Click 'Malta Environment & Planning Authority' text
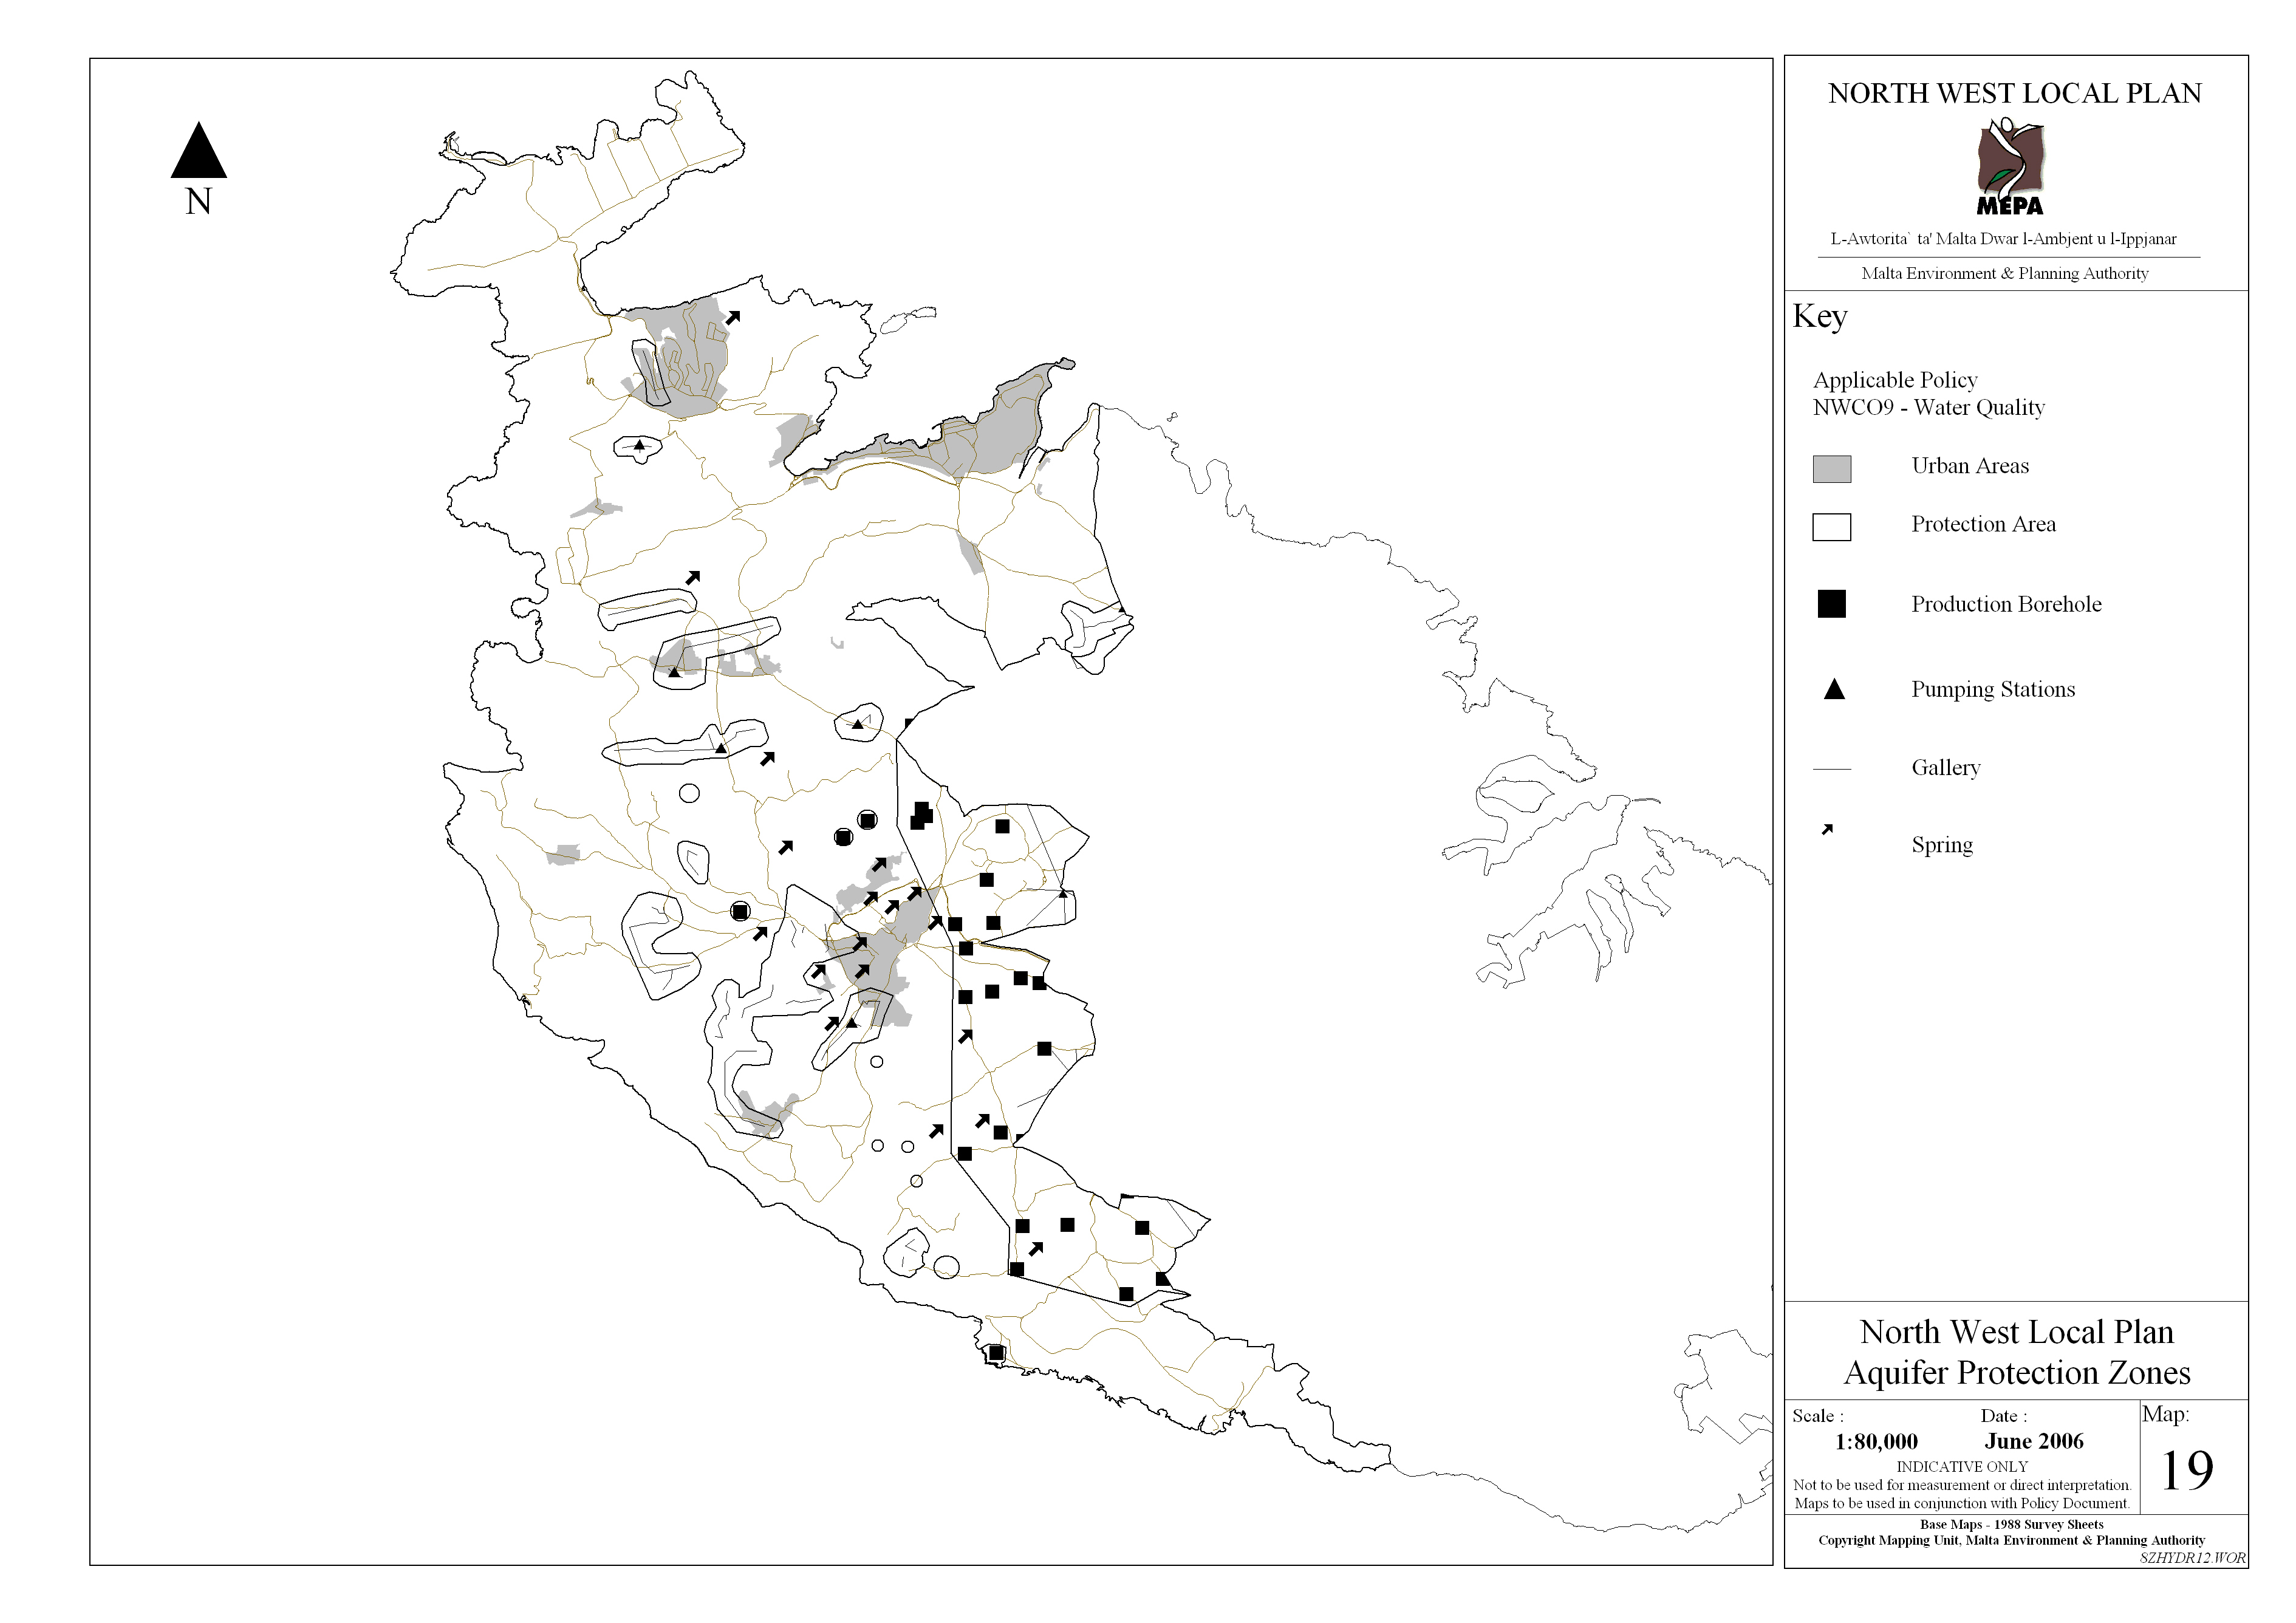This screenshot has height=1623, width=2296. [2005, 273]
